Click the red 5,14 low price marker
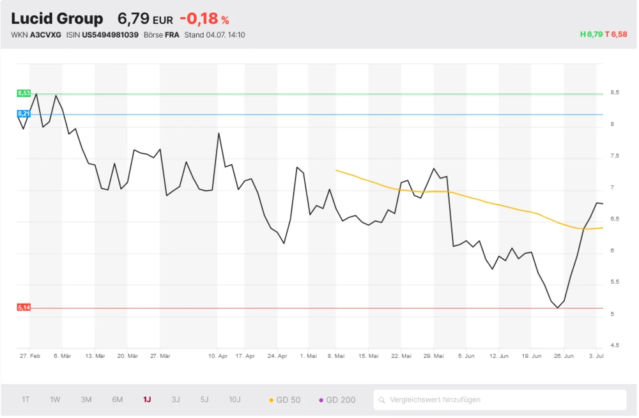 tap(24, 307)
